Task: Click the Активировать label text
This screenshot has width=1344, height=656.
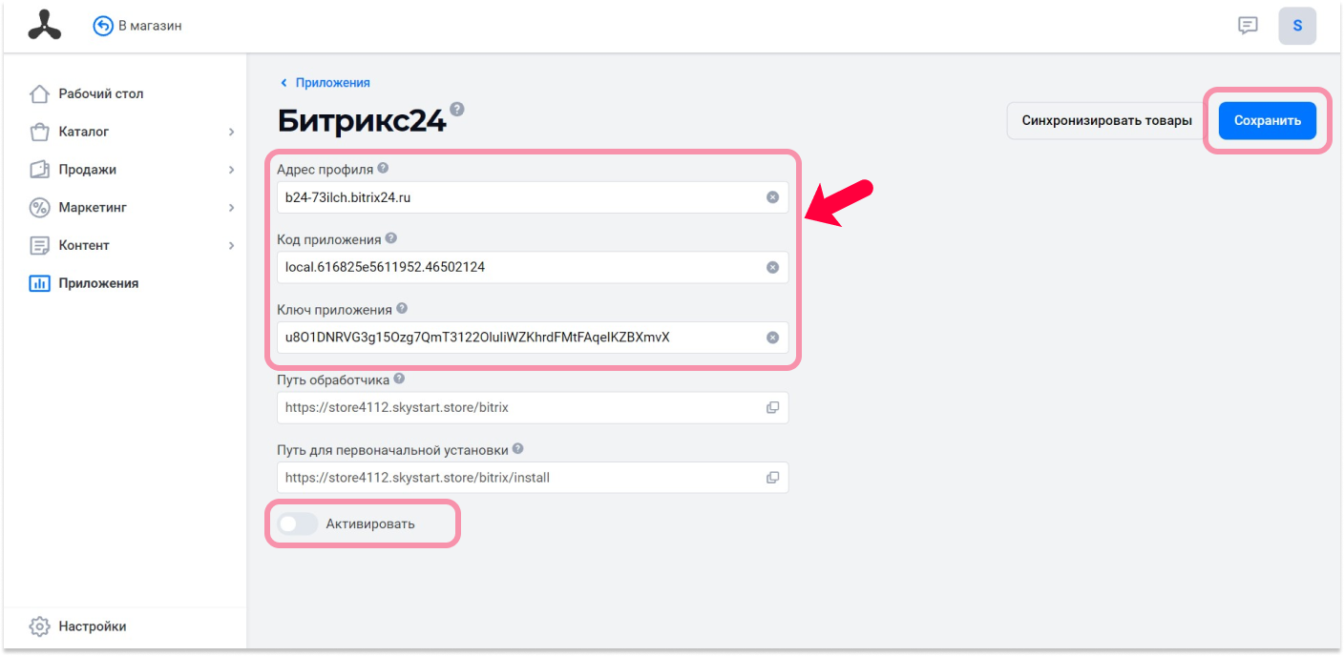Action: click(370, 523)
